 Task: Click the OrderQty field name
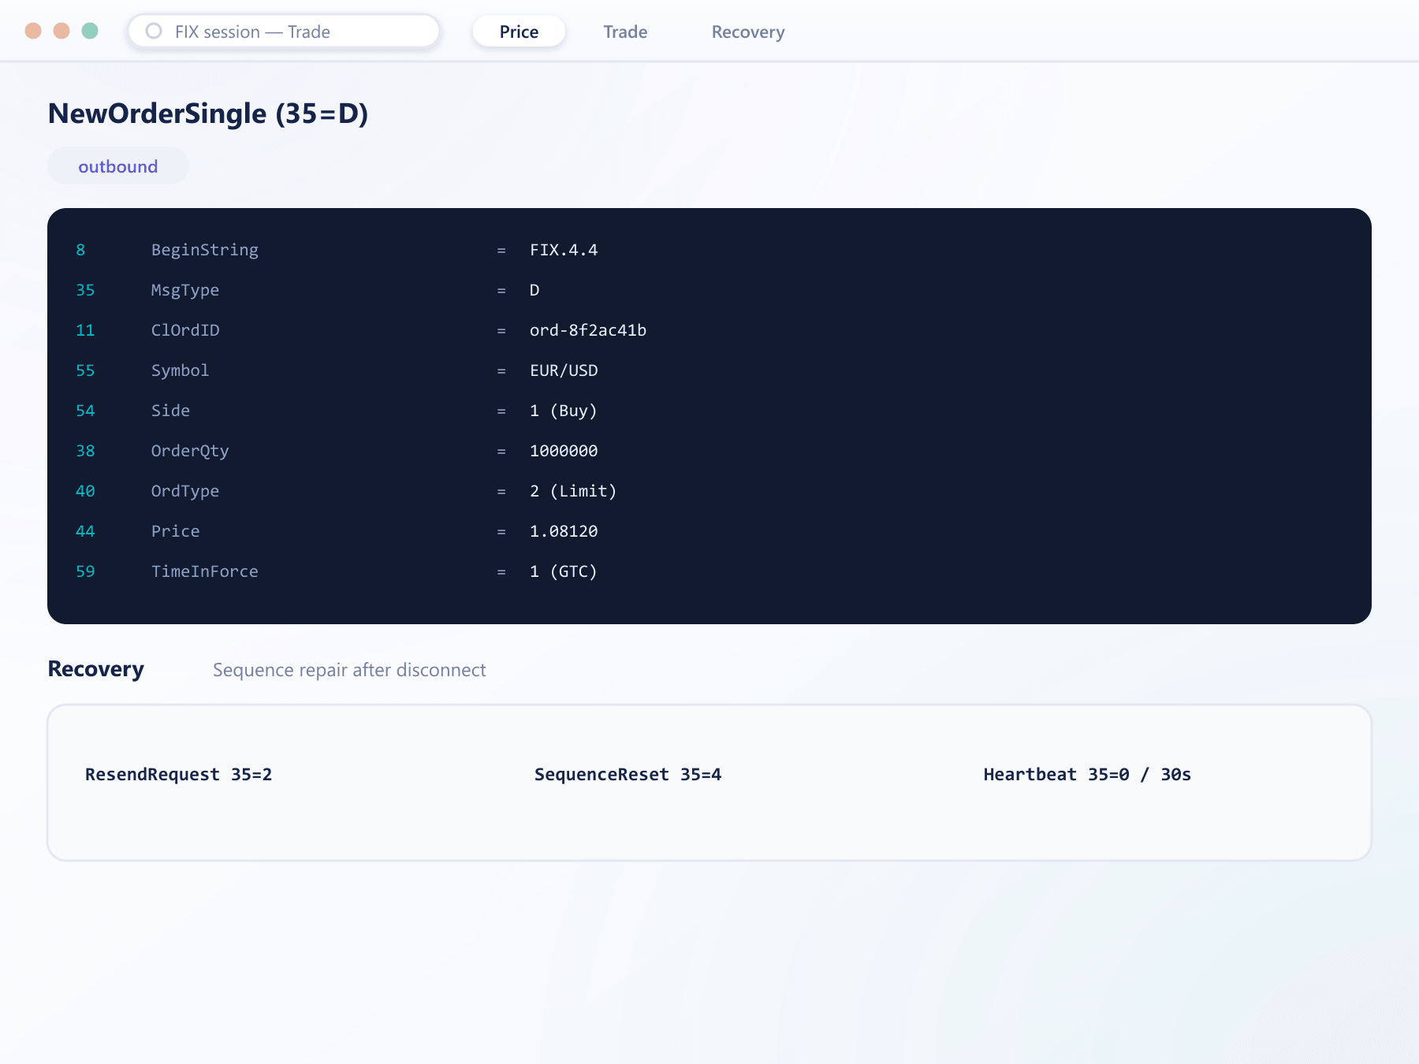click(x=190, y=451)
